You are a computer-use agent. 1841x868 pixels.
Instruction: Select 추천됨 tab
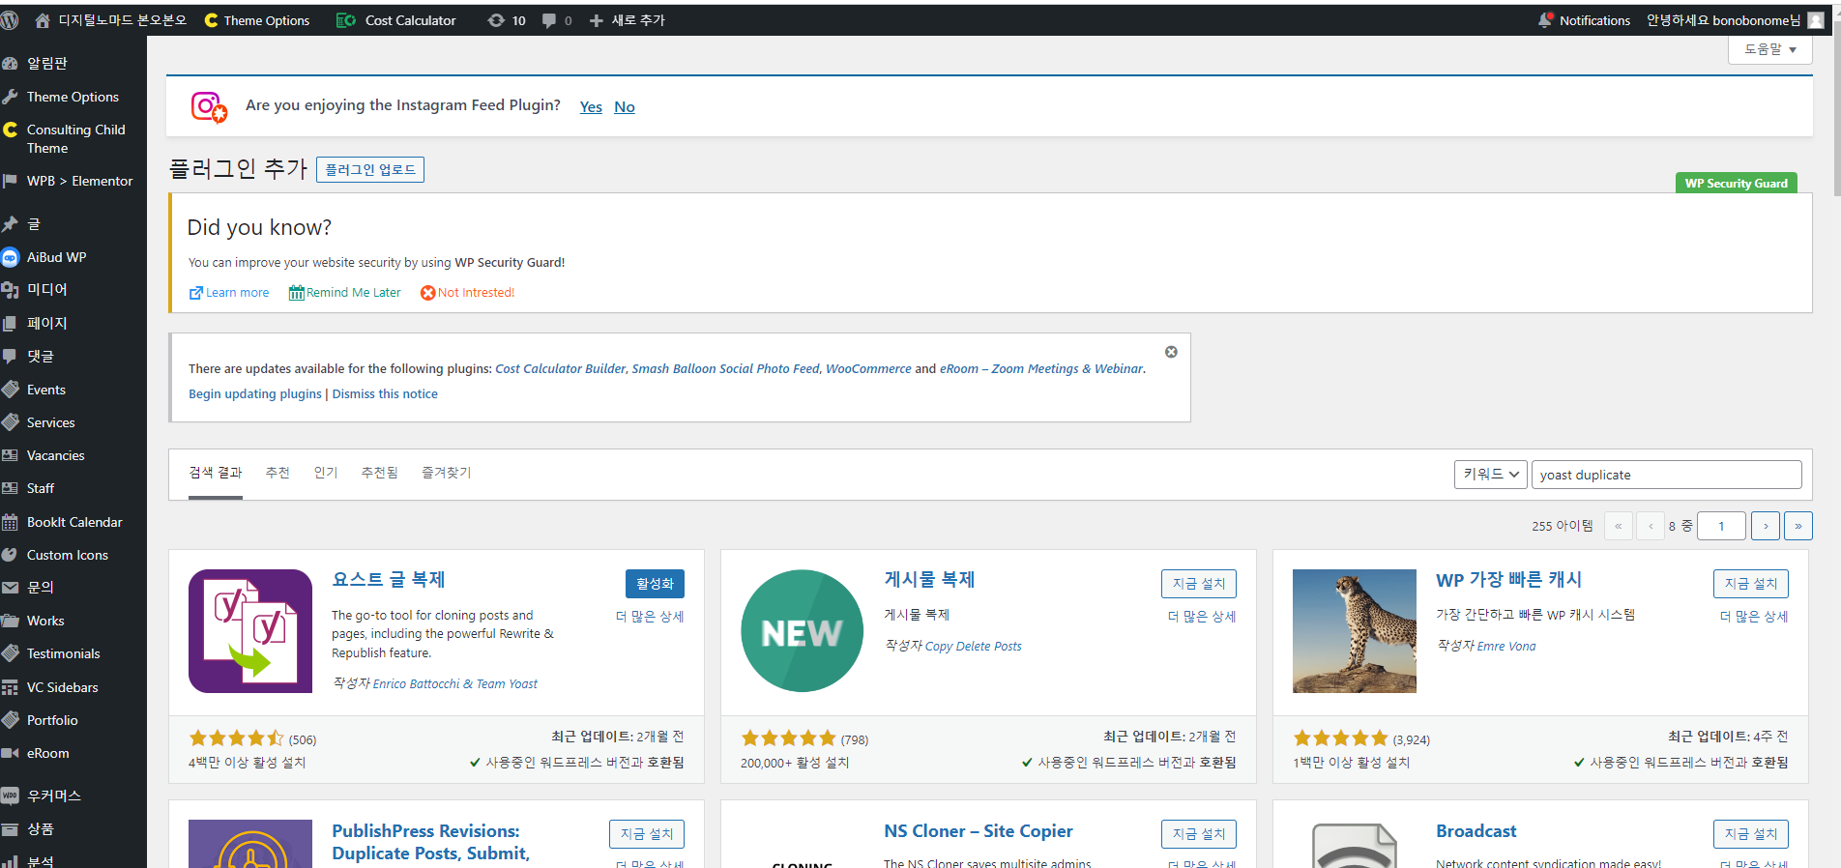coord(379,473)
